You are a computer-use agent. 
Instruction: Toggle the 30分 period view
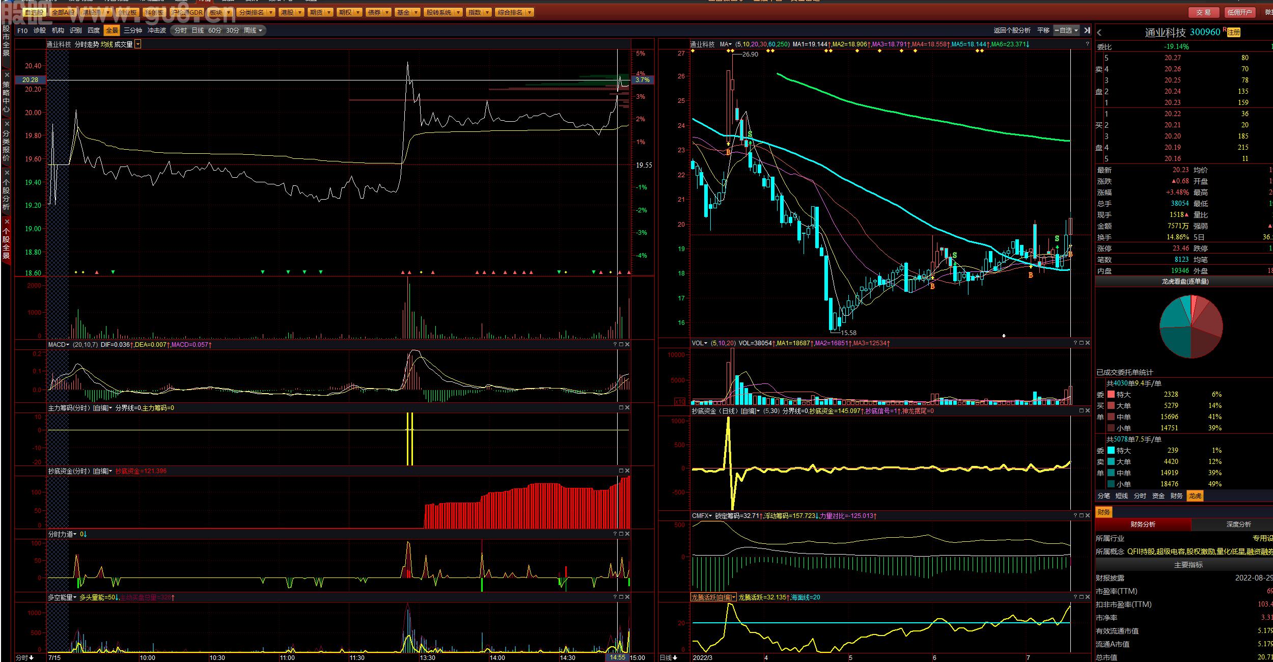pyautogui.click(x=233, y=31)
